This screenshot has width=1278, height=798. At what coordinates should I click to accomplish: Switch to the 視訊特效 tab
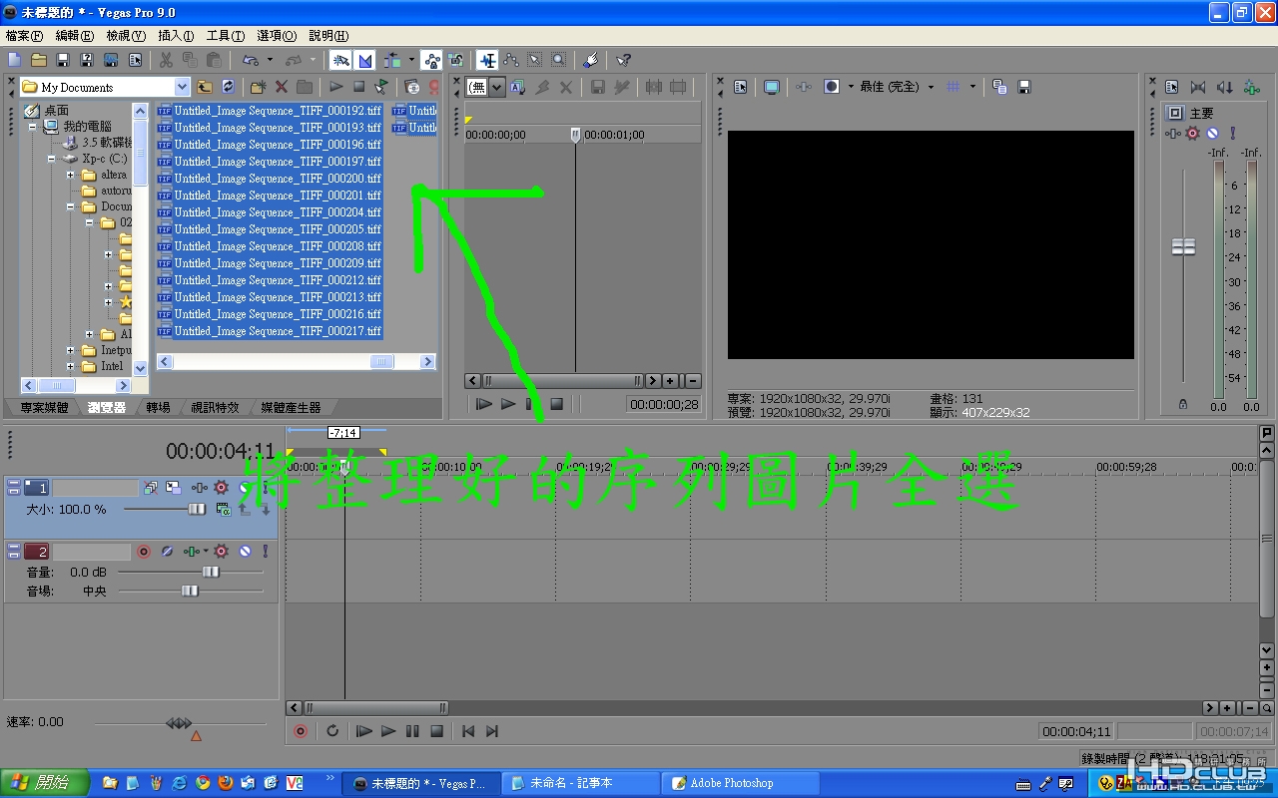tap(215, 407)
